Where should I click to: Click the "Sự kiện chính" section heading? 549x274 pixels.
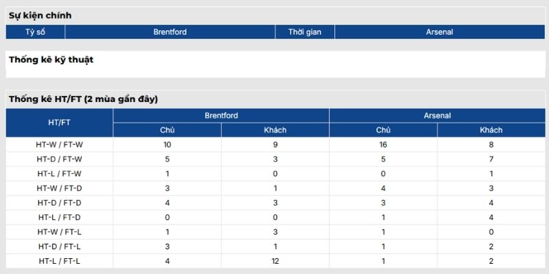pos(40,15)
